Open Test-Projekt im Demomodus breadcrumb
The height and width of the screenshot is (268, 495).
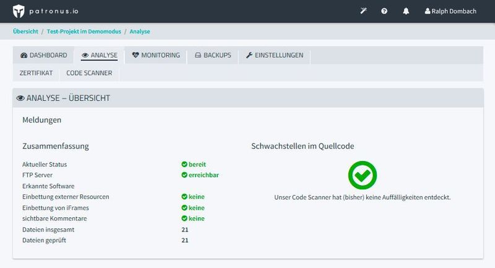84,31
